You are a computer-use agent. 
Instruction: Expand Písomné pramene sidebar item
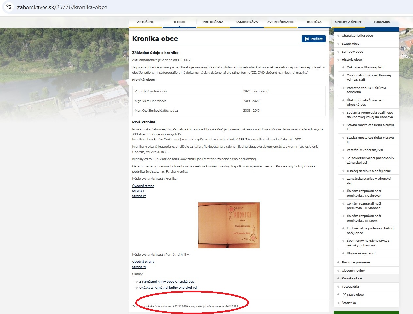point(355,262)
